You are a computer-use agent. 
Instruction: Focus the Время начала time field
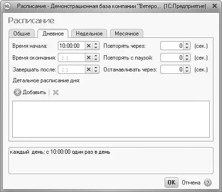[x=72, y=46]
